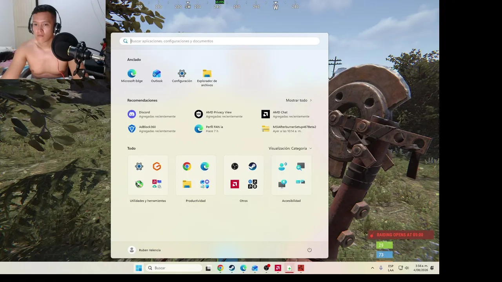Open Google Chrome in the Productividad group

pyautogui.click(x=187, y=166)
